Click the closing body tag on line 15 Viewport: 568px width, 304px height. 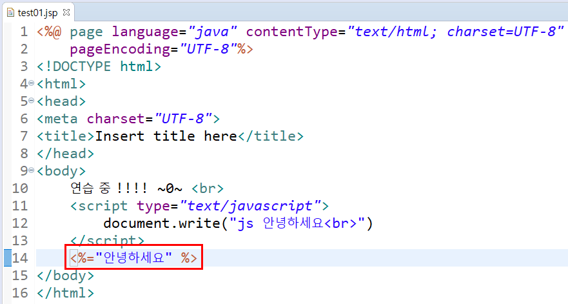coord(66,276)
